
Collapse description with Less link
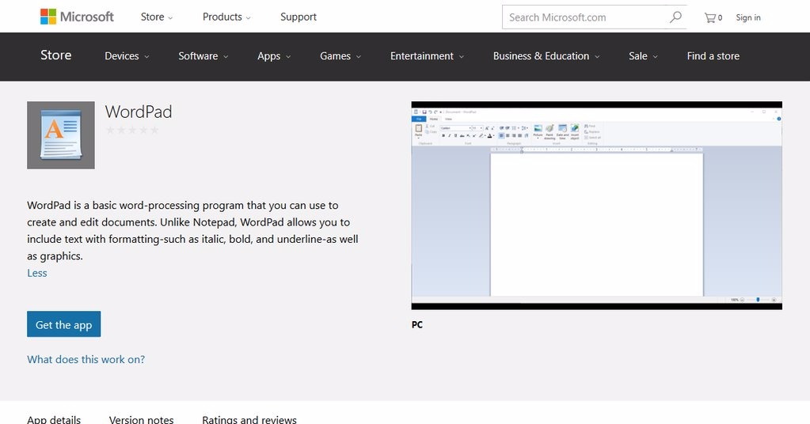tap(37, 273)
